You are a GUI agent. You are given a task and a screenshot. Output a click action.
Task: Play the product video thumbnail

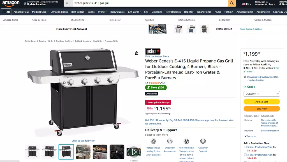point(134,152)
